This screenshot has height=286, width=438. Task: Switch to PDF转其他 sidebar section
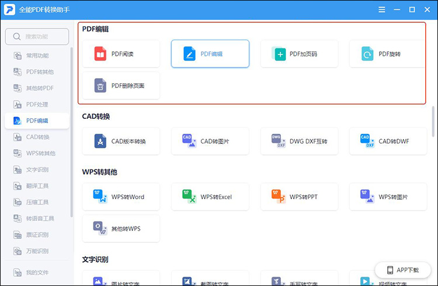click(x=37, y=72)
